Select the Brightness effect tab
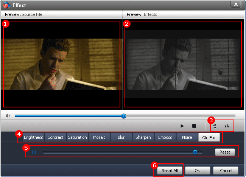 [33, 137]
